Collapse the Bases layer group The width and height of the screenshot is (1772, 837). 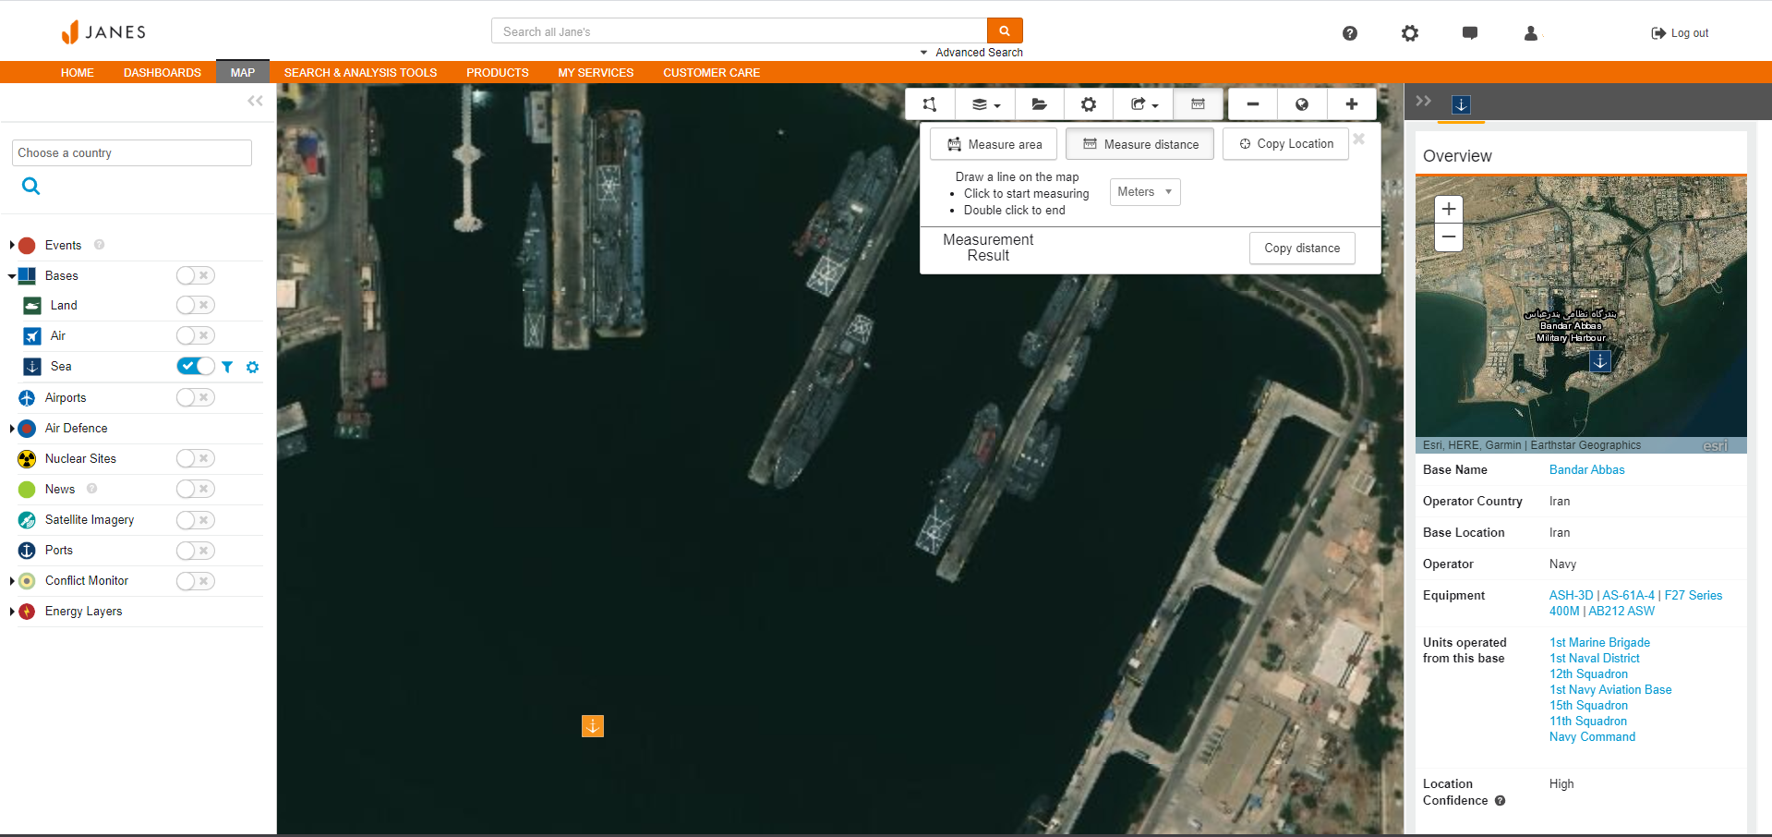pyautogui.click(x=12, y=275)
